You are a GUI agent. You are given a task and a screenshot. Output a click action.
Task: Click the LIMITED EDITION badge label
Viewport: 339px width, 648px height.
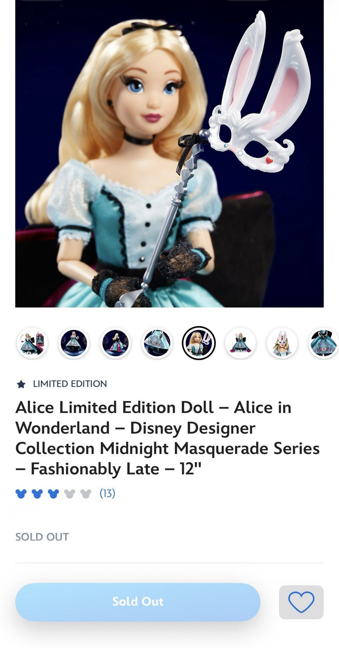tap(70, 384)
